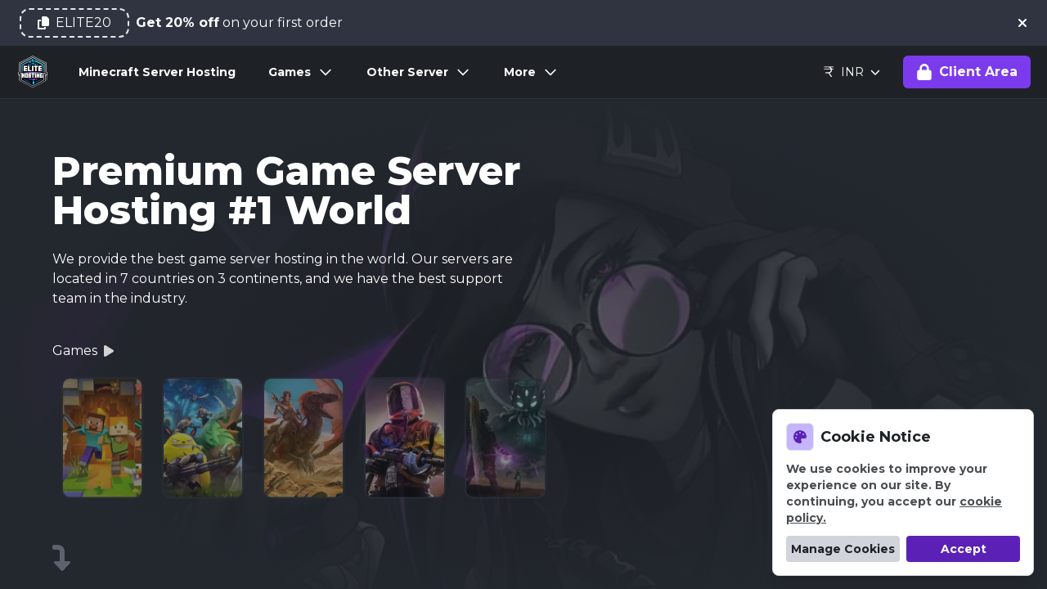
Task: Click the lock icon in Client Area
Action: (x=924, y=72)
